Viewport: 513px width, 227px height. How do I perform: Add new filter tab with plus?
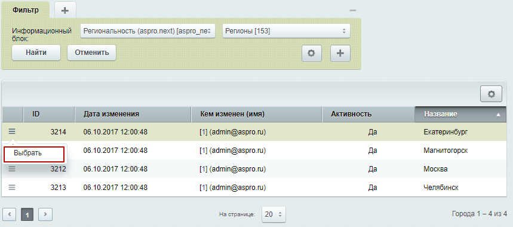(x=65, y=10)
